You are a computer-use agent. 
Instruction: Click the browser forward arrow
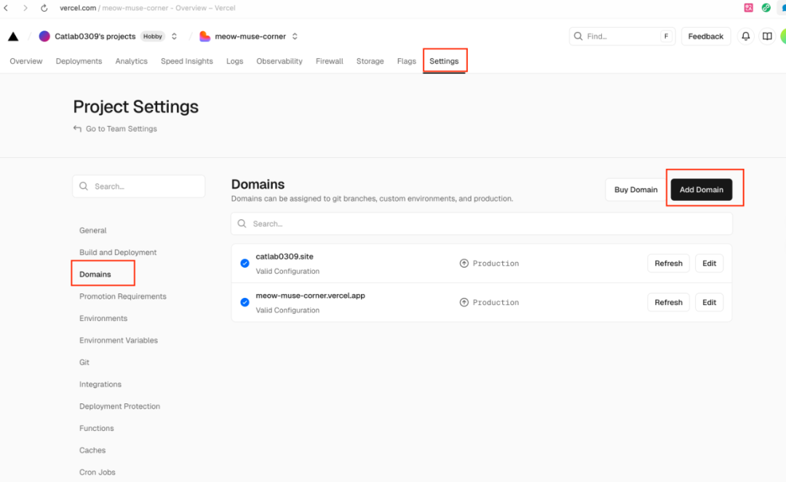25,8
